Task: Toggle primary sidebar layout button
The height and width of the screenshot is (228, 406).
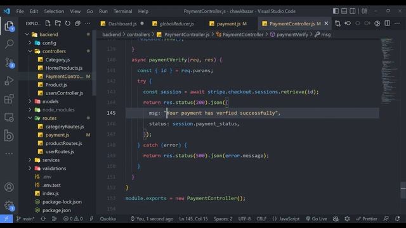Action: point(336,11)
